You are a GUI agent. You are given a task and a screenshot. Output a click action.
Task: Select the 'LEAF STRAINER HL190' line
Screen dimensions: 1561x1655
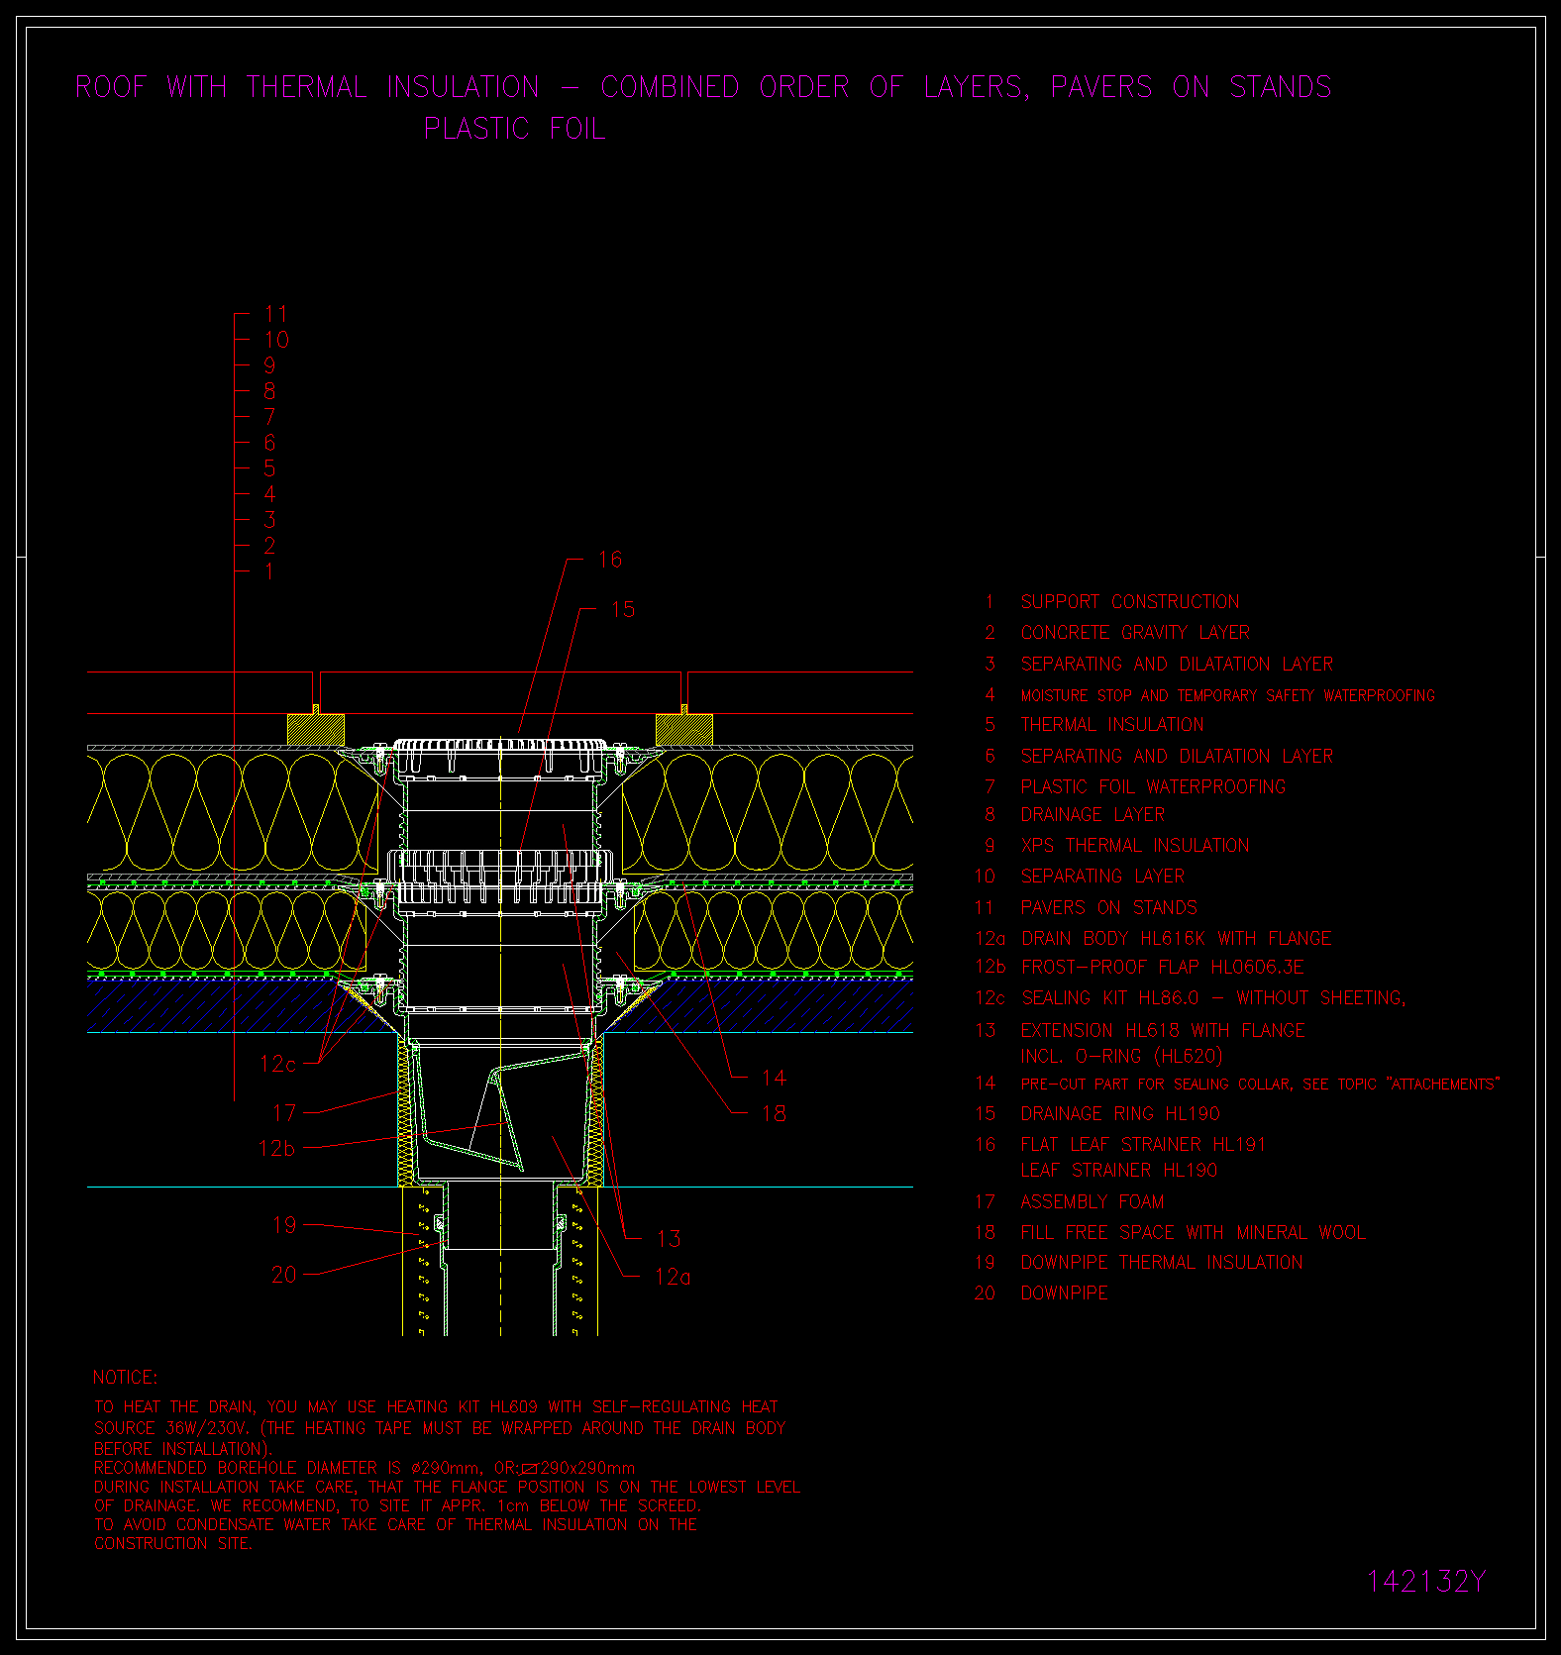tap(1119, 1171)
